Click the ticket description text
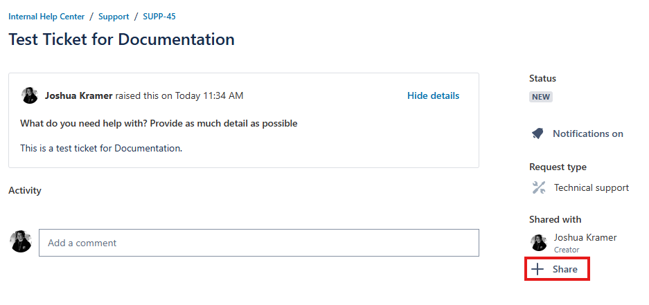 pos(101,147)
